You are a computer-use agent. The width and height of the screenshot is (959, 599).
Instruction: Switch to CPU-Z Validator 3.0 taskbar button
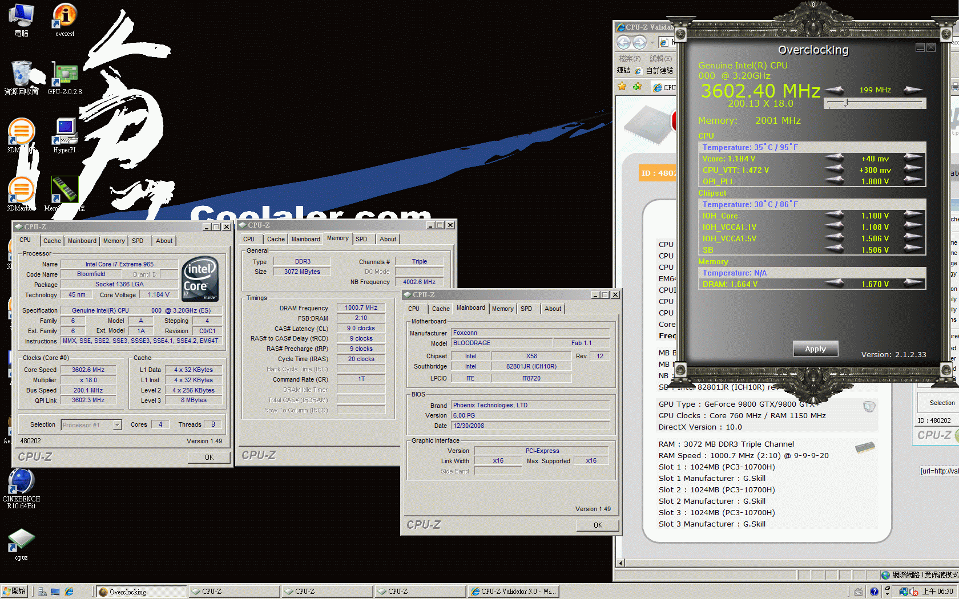513,592
